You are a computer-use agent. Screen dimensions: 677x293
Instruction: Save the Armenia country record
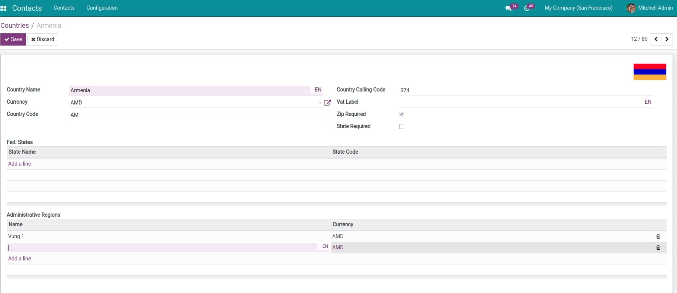13,39
